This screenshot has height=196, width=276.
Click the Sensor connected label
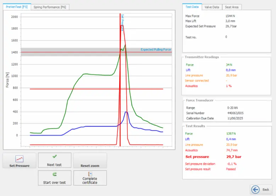197,81
